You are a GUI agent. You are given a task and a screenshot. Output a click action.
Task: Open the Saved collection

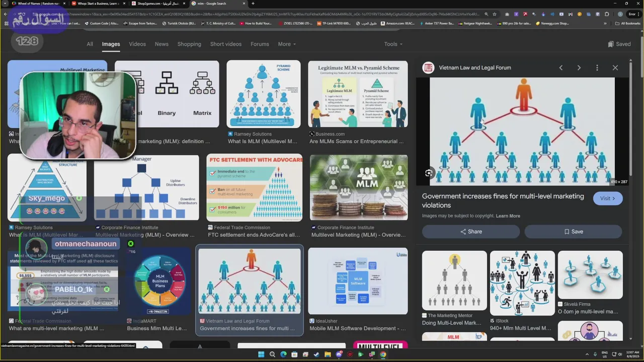(x=619, y=44)
